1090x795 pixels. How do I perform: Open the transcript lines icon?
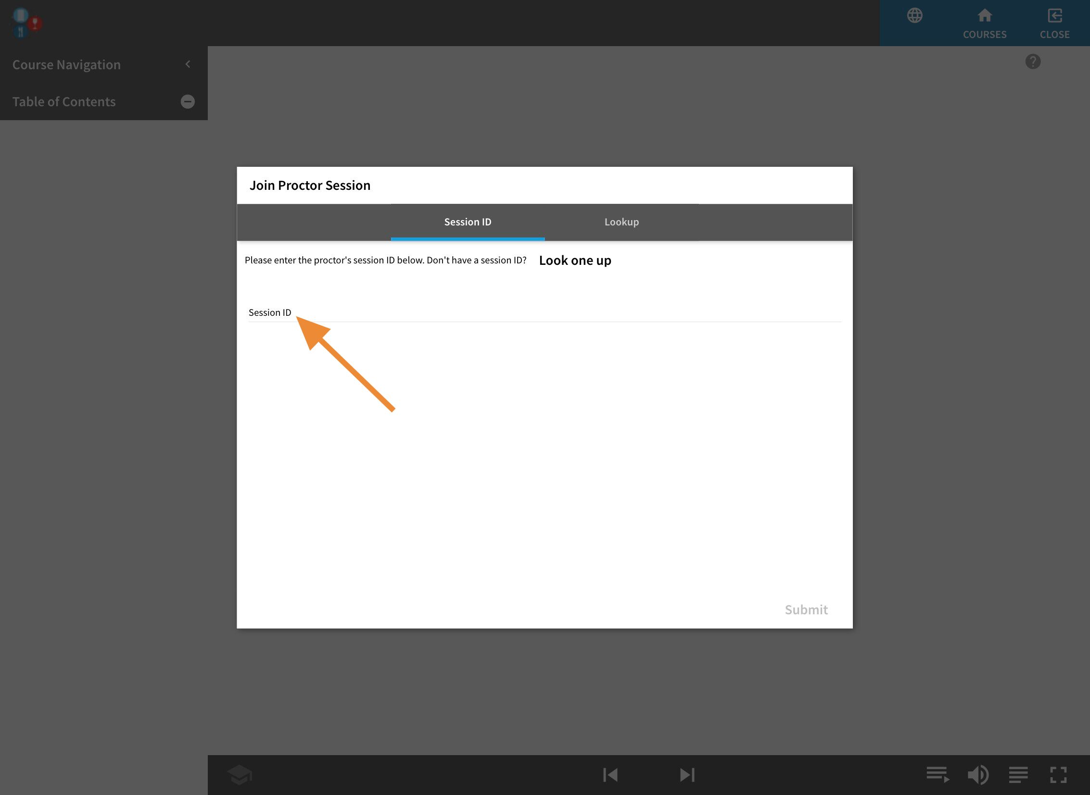click(1018, 775)
